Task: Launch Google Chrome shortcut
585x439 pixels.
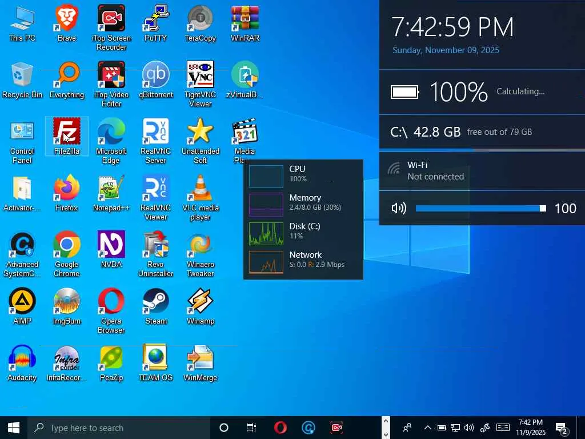Action: [x=66, y=254]
